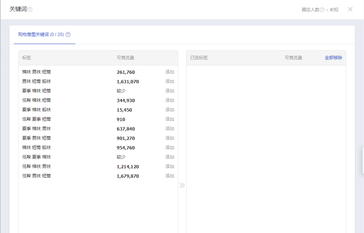This screenshot has width=364, height=233.
Task: Click the traffic value 901,270
Action: [126, 138]
